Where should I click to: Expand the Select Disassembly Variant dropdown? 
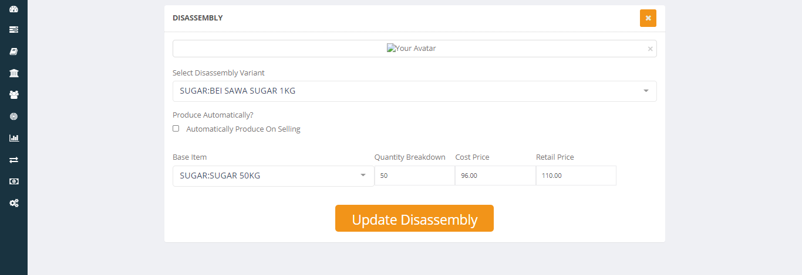415,91
